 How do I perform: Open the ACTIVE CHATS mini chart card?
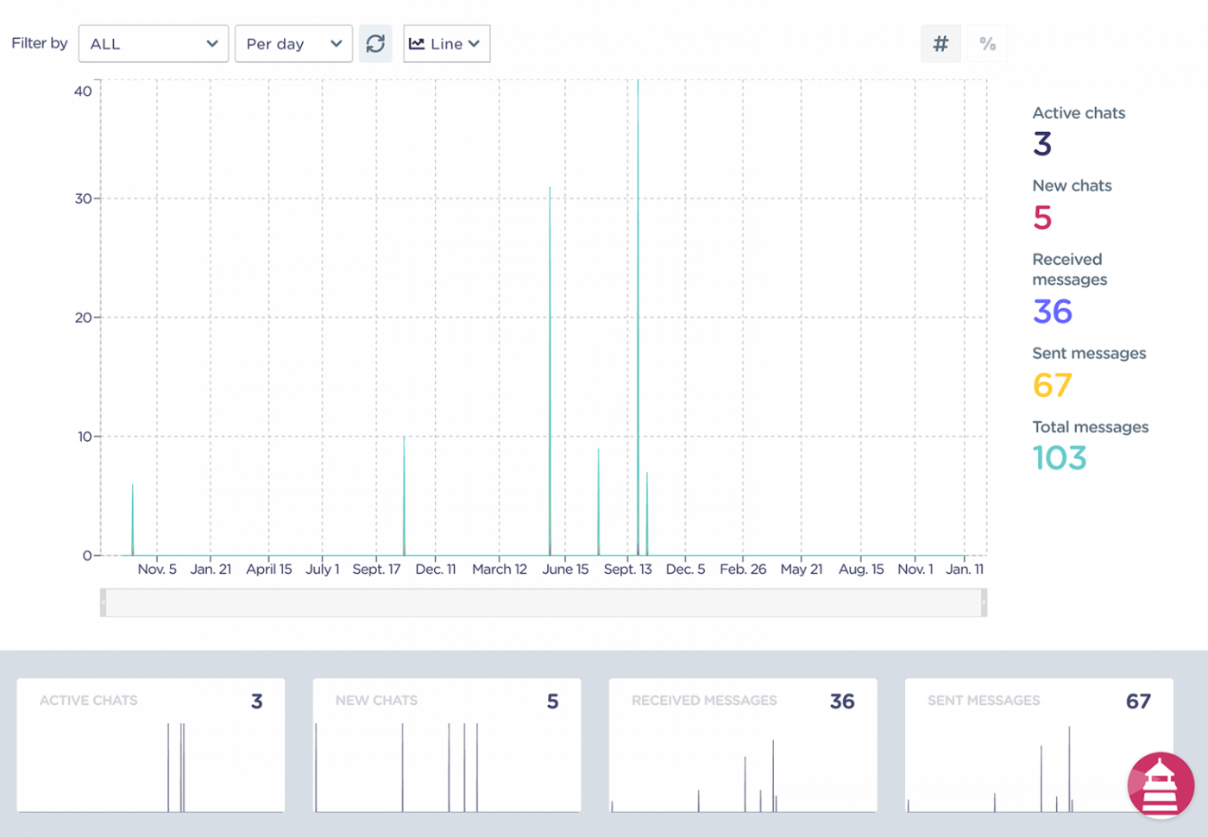click(151, 746)
